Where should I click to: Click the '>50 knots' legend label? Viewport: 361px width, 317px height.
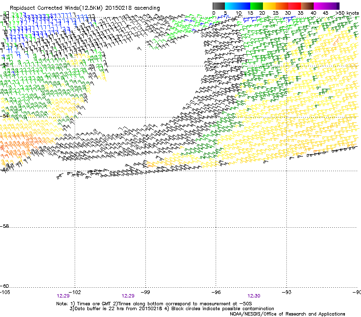pyautogui.click(x=347, y=13)
